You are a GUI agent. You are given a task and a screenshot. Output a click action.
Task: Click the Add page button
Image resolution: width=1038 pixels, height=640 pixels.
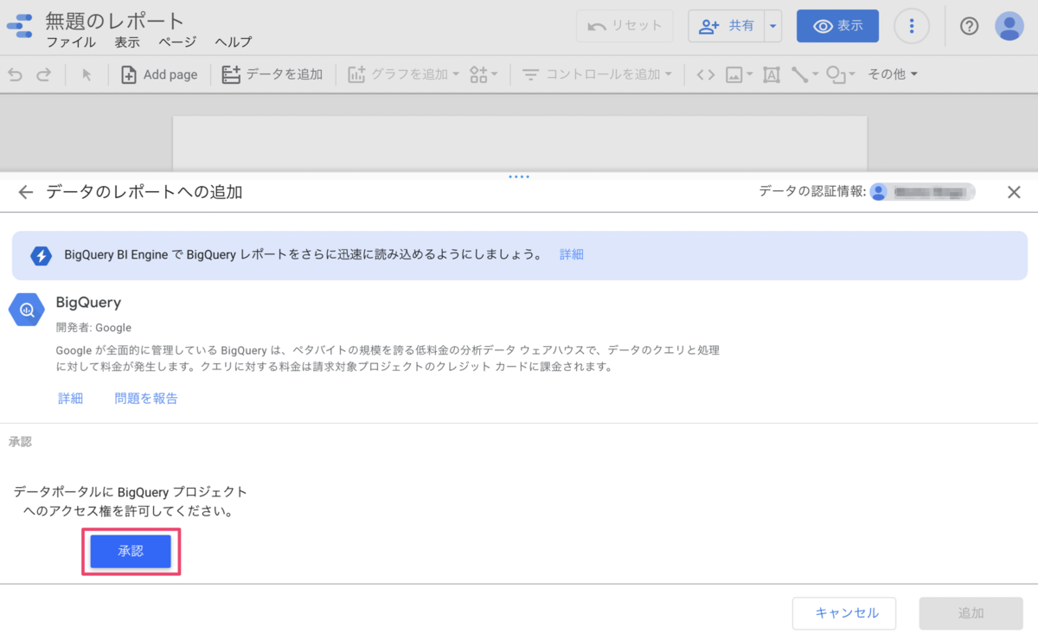[159, 75]
